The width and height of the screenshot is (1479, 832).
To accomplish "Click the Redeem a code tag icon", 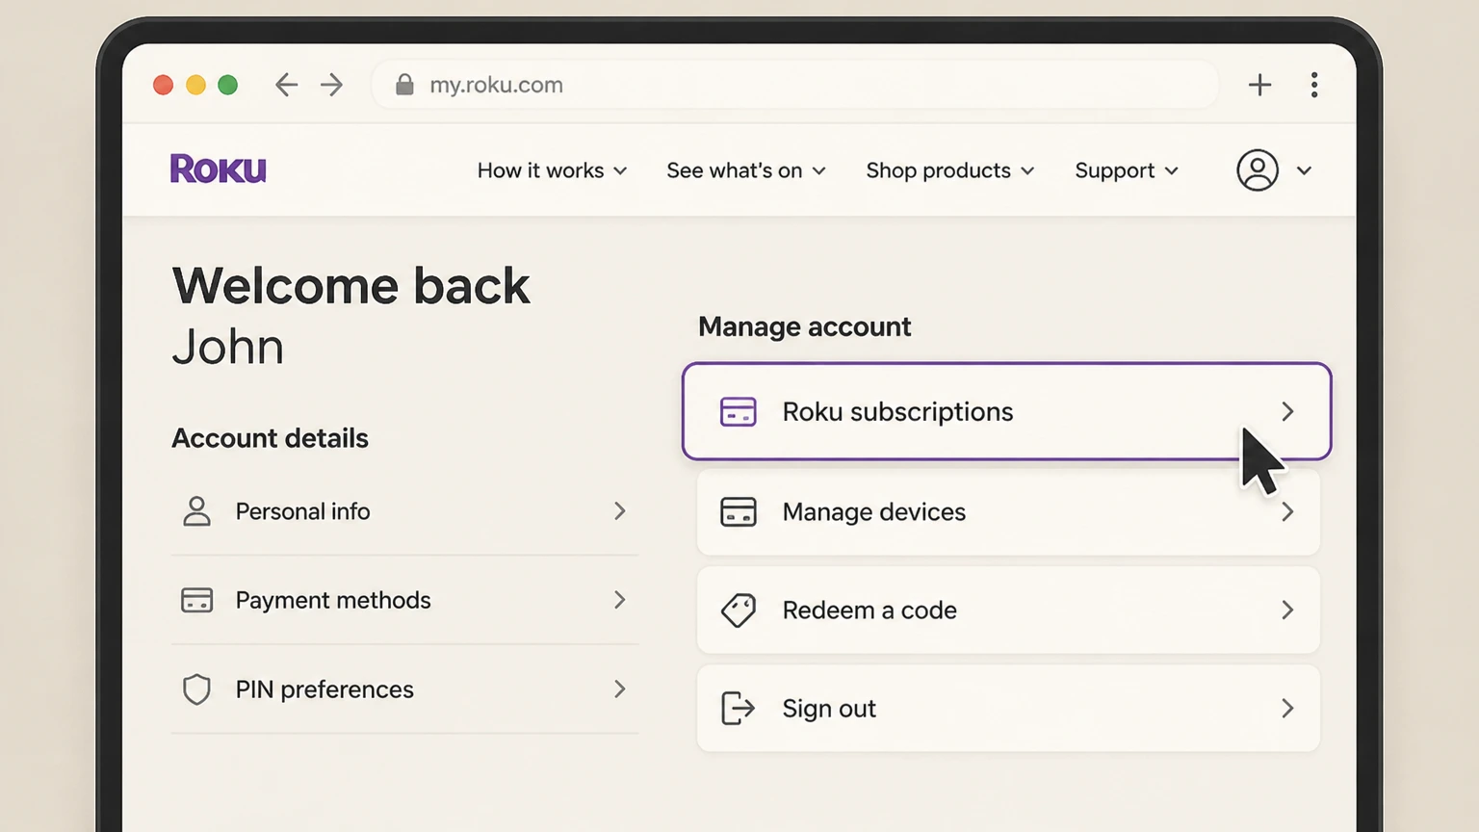I will [x=739, y=610].
